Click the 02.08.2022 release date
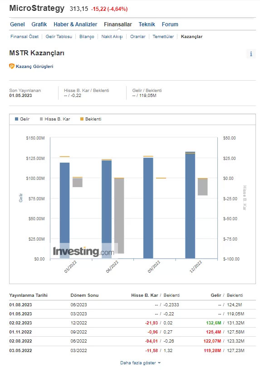The width and height of the screenshot is (260, 372). [20, 341]
